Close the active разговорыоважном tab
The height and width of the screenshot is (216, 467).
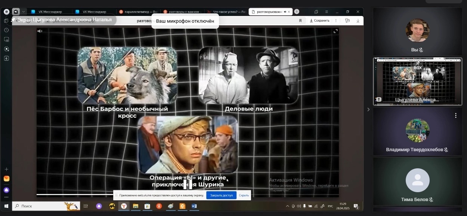[289, 12]
